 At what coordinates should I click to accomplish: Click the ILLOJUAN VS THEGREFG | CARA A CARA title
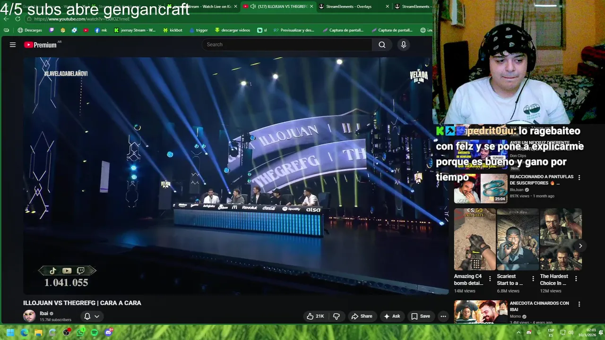(x=82, y=303)
